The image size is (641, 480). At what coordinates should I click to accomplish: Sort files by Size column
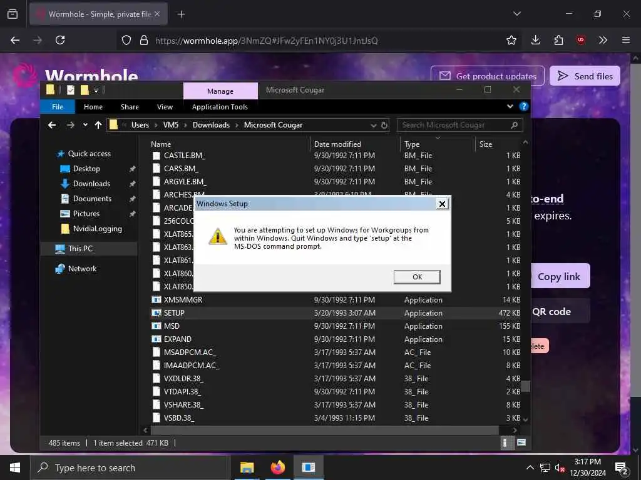[486, 144]
